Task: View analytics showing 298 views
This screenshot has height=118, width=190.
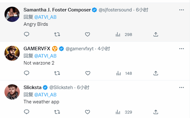Action: pyautogui.click(x=124, y=35)
